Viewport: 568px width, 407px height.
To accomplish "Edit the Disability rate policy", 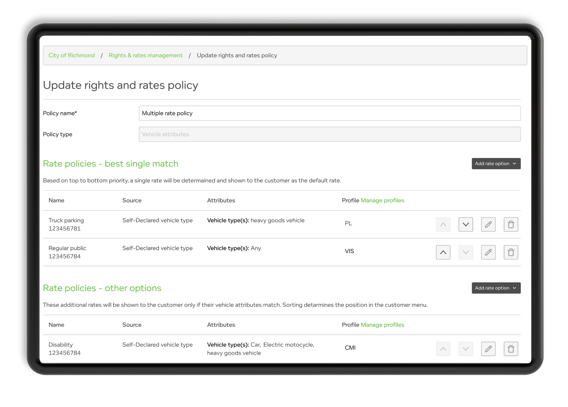I will (x=488, y=349).
